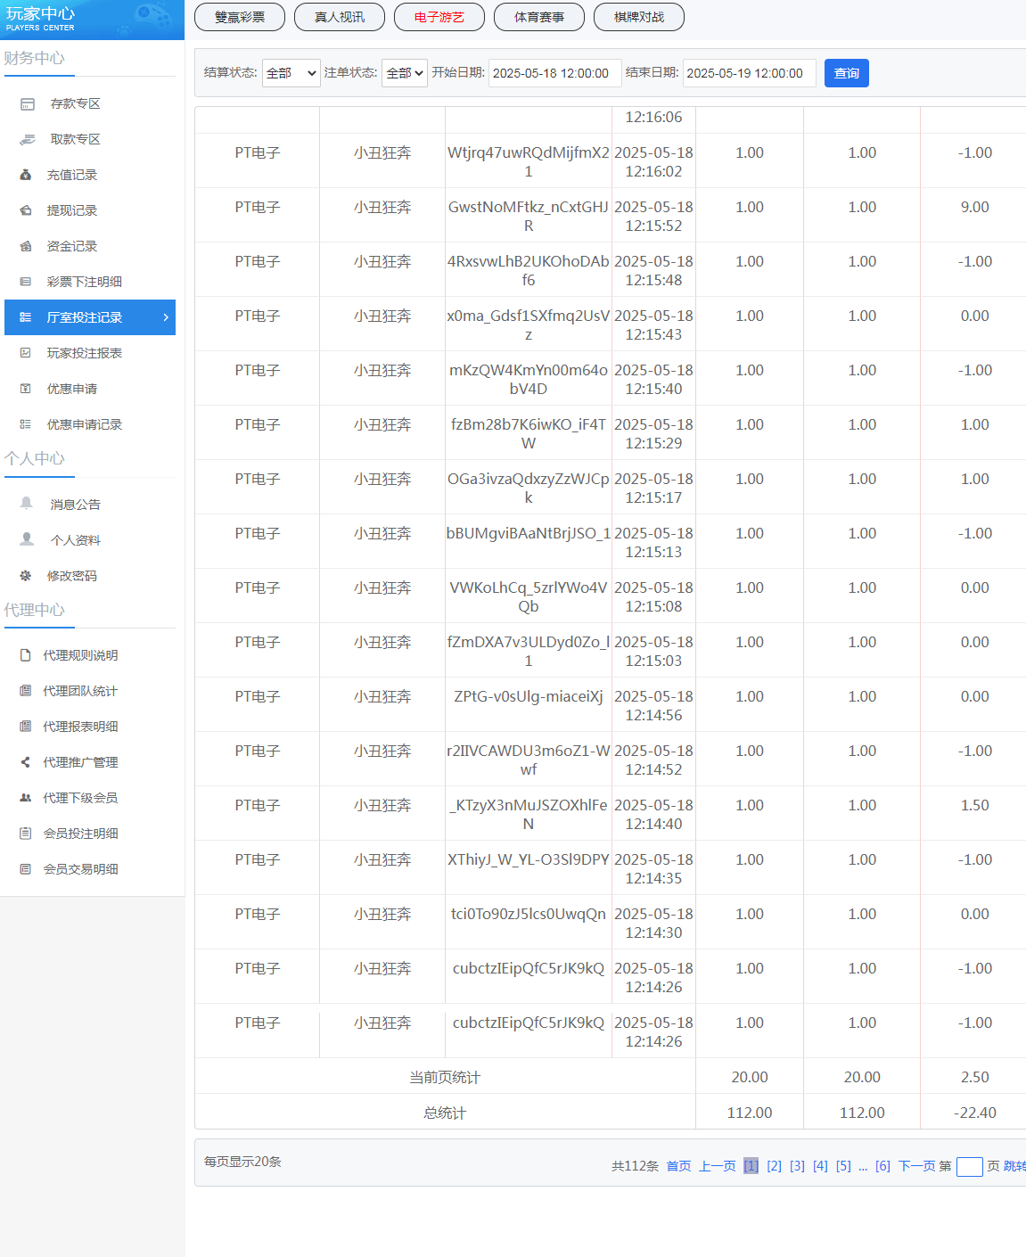Click the page number jump input box
This screenshot has width=1026, height=1257.
tap(969, 1167)
